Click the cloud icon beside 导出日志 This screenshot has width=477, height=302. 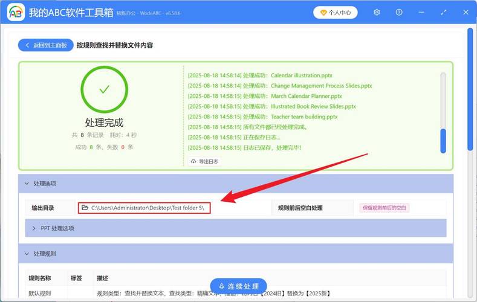tap(193, 161)
